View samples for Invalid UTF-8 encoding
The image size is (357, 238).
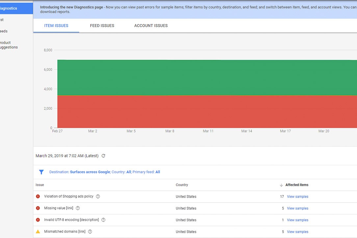(297, 220)
